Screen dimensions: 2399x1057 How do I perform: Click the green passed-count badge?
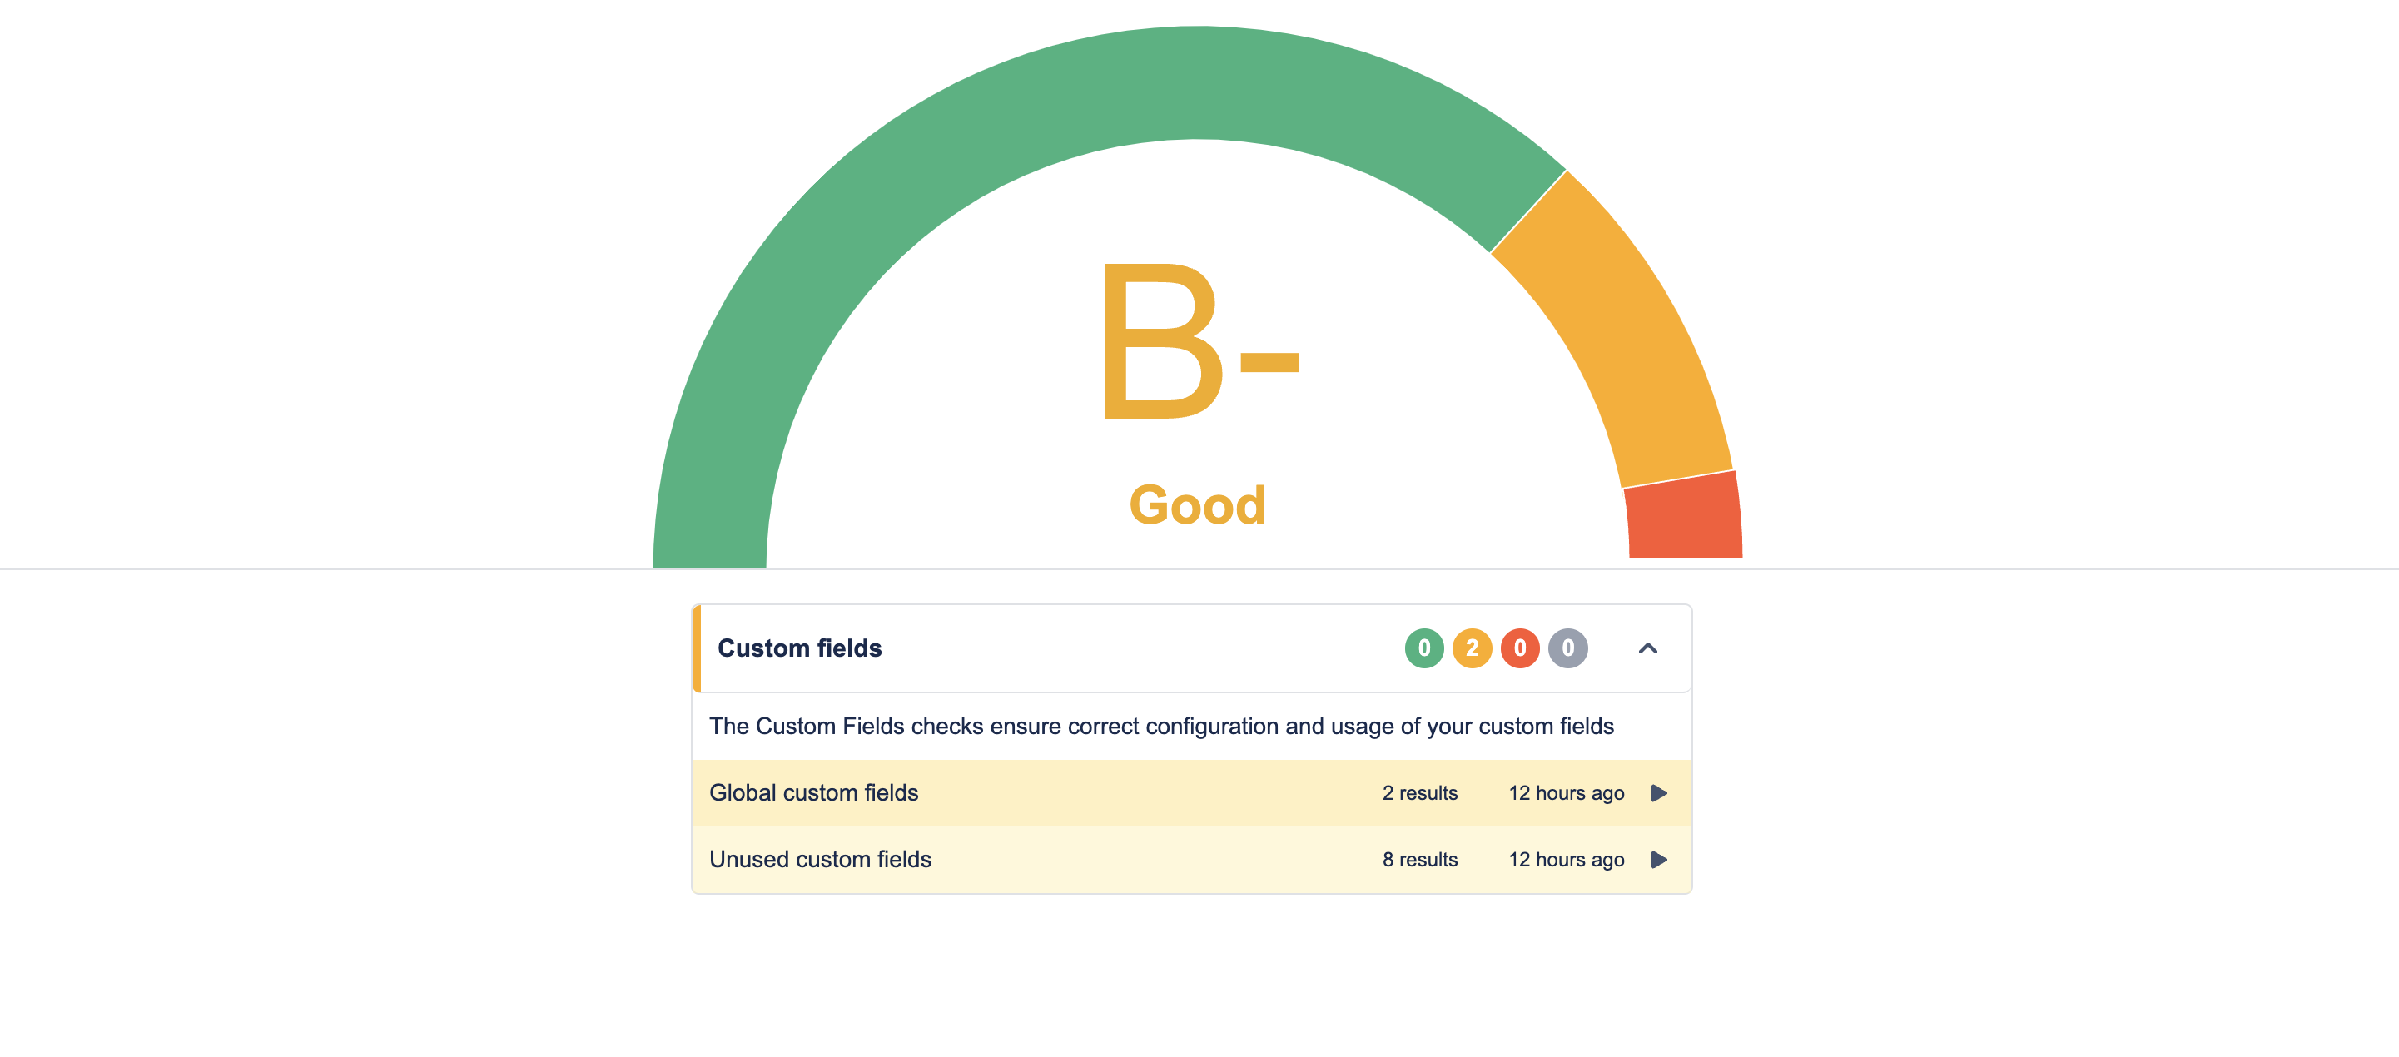pyautogui.click(x=1424, y=648)
